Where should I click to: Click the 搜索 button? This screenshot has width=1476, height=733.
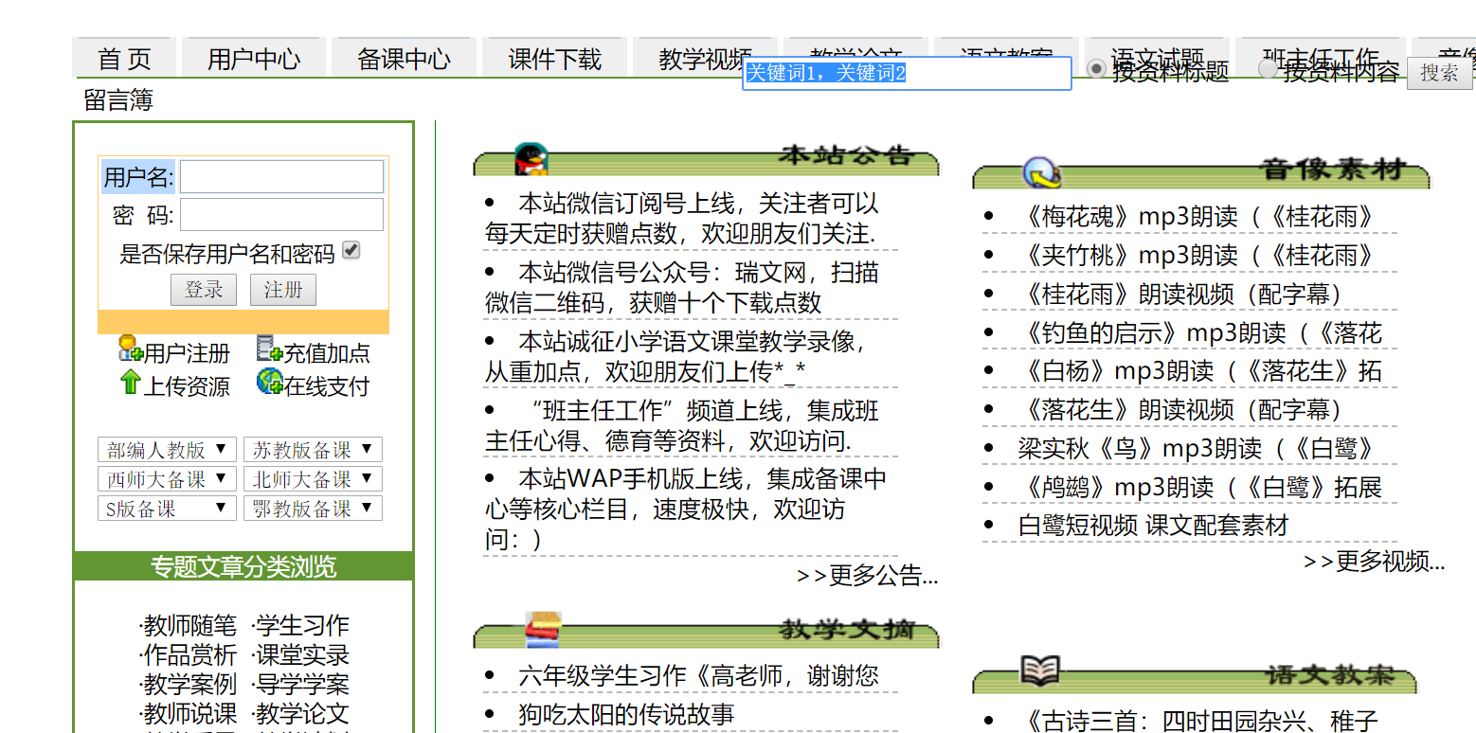(1440, 71)
